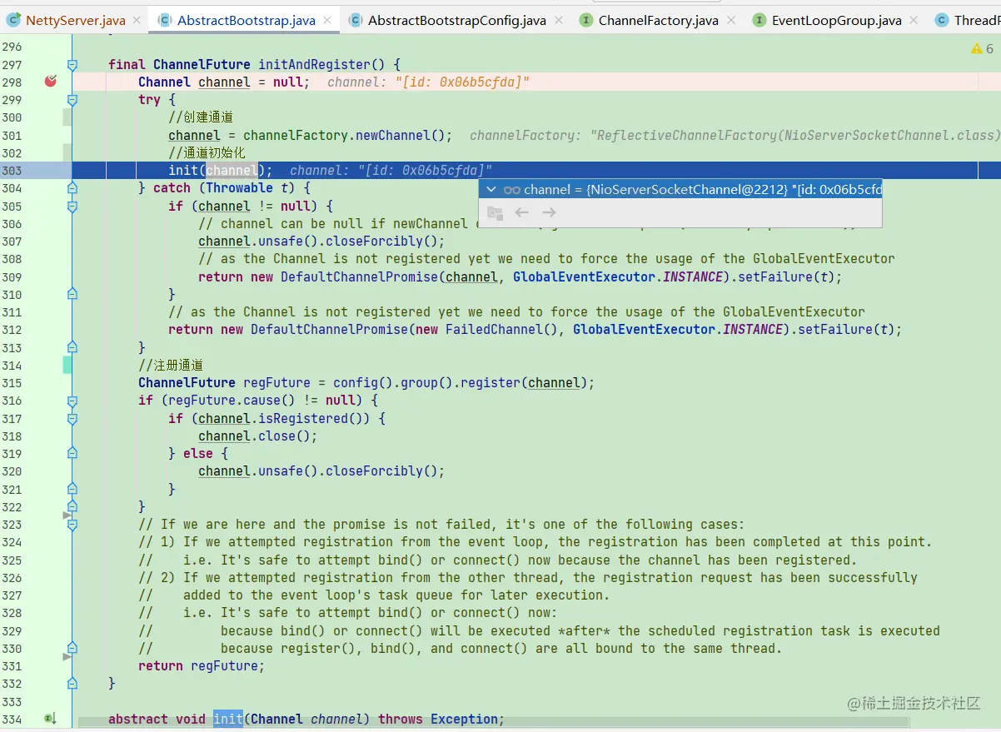The width and height of the screenshot is (1001, 732).
Task: Click the ChannelFactory.java interface icon
Action: (586, 20)
